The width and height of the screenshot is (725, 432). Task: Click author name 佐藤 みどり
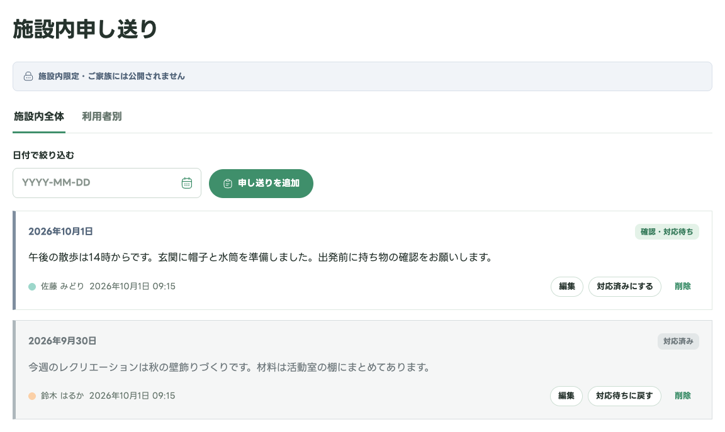pyautogui.click(x=62, y=287)
